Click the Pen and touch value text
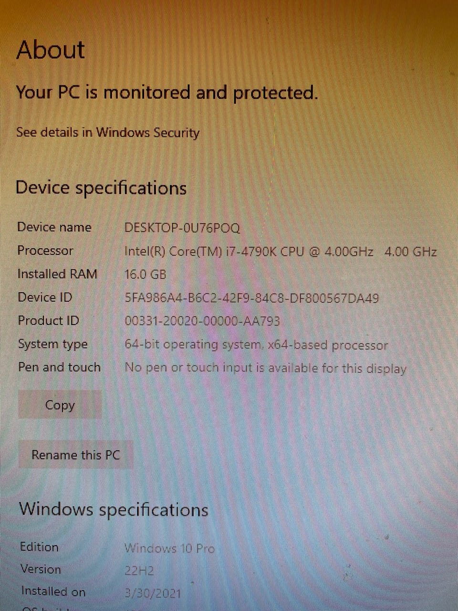This screenshot has width=458, height=611. pos(265,368)
